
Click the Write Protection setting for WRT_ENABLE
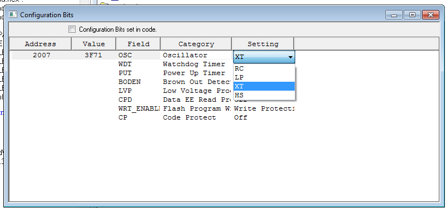point(264,108)
